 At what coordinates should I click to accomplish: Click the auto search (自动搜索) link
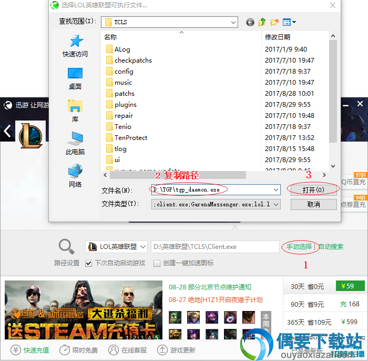coord(331,247)
